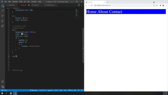Click the Port 5500 Live Server status
The image size is (168, 95).
click(x=72, y=90)
